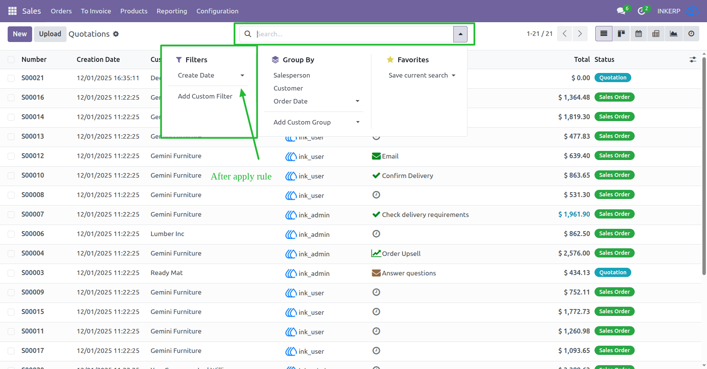Open the apps grid menu icon
This screenshot has width=707, height=369.
click(x=12, y=11)
